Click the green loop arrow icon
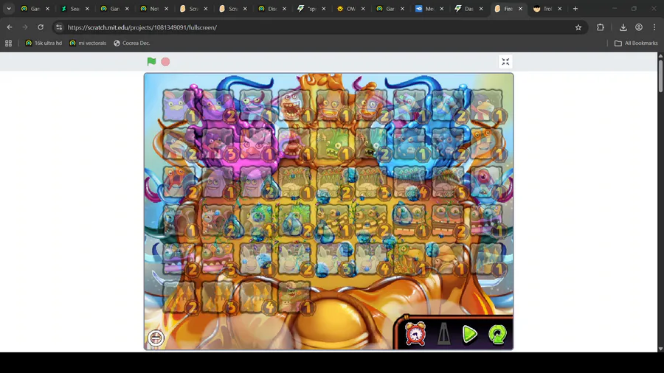 pyautogui.click(x=497, y=335)
